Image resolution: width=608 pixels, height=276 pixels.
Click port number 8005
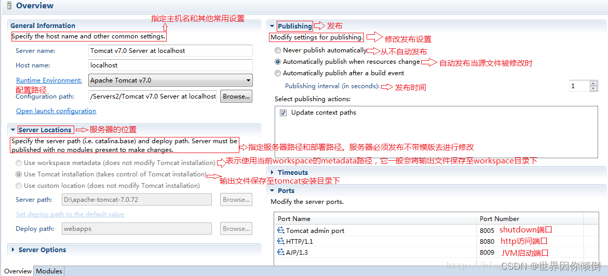[x=487, y=231]
